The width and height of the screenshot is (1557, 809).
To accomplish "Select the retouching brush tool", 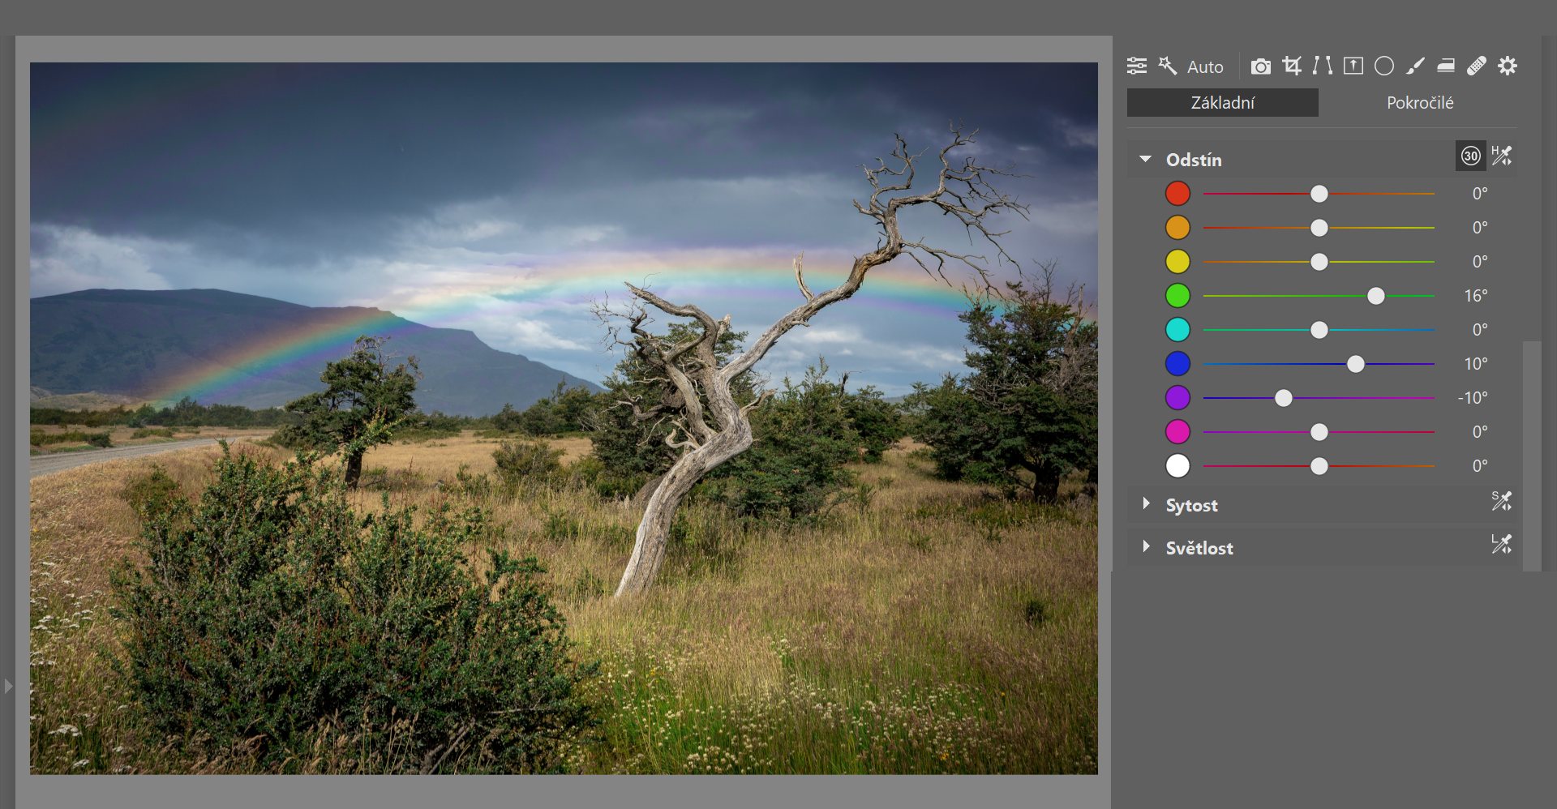I will [x=1415, y=66].
